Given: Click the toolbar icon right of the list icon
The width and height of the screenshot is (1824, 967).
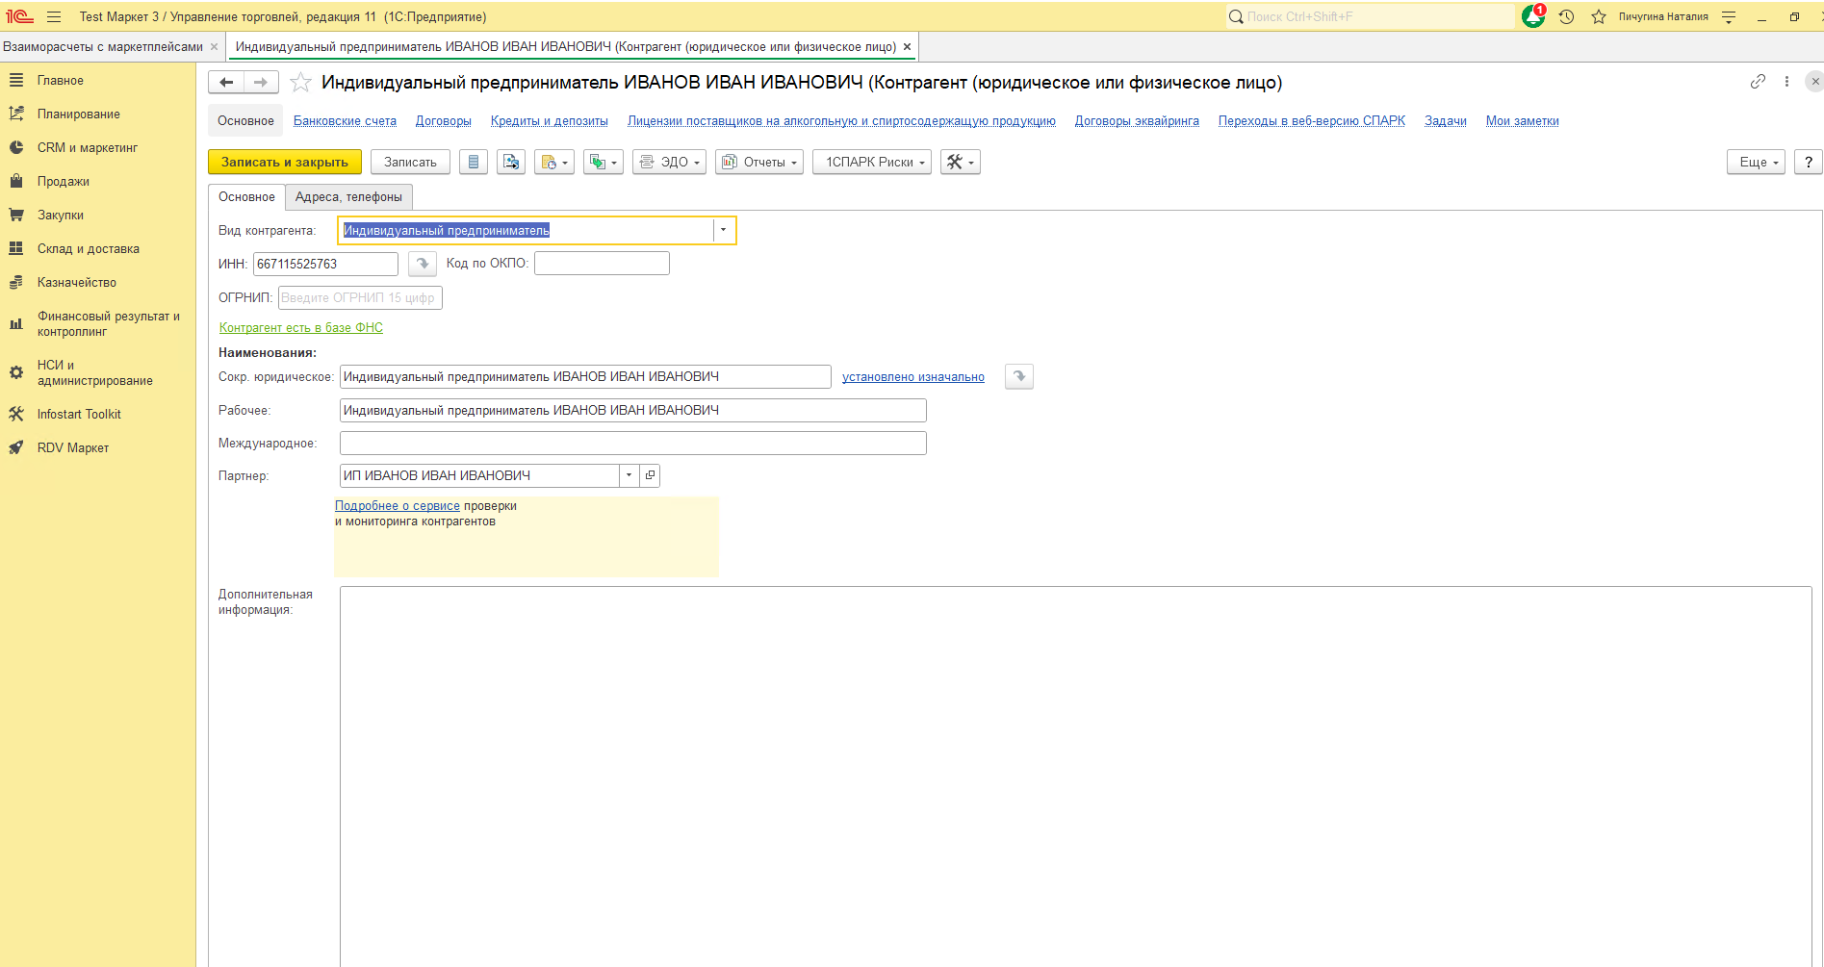Looking at the screenshot, I should click(x=511, y=162).
